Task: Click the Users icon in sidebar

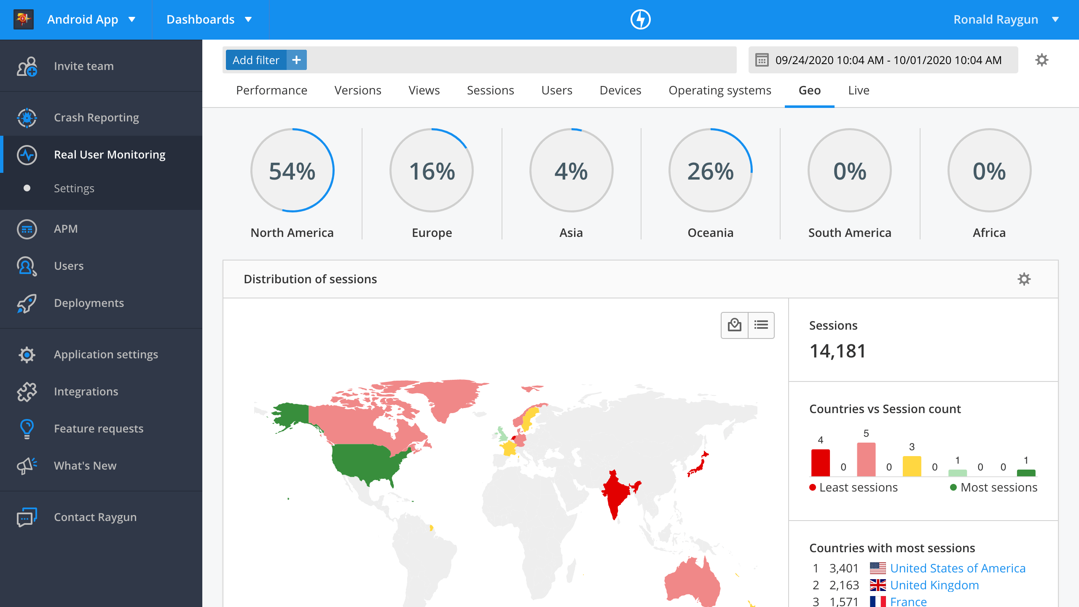Action: pyautogui.click(x=27, y=265)
